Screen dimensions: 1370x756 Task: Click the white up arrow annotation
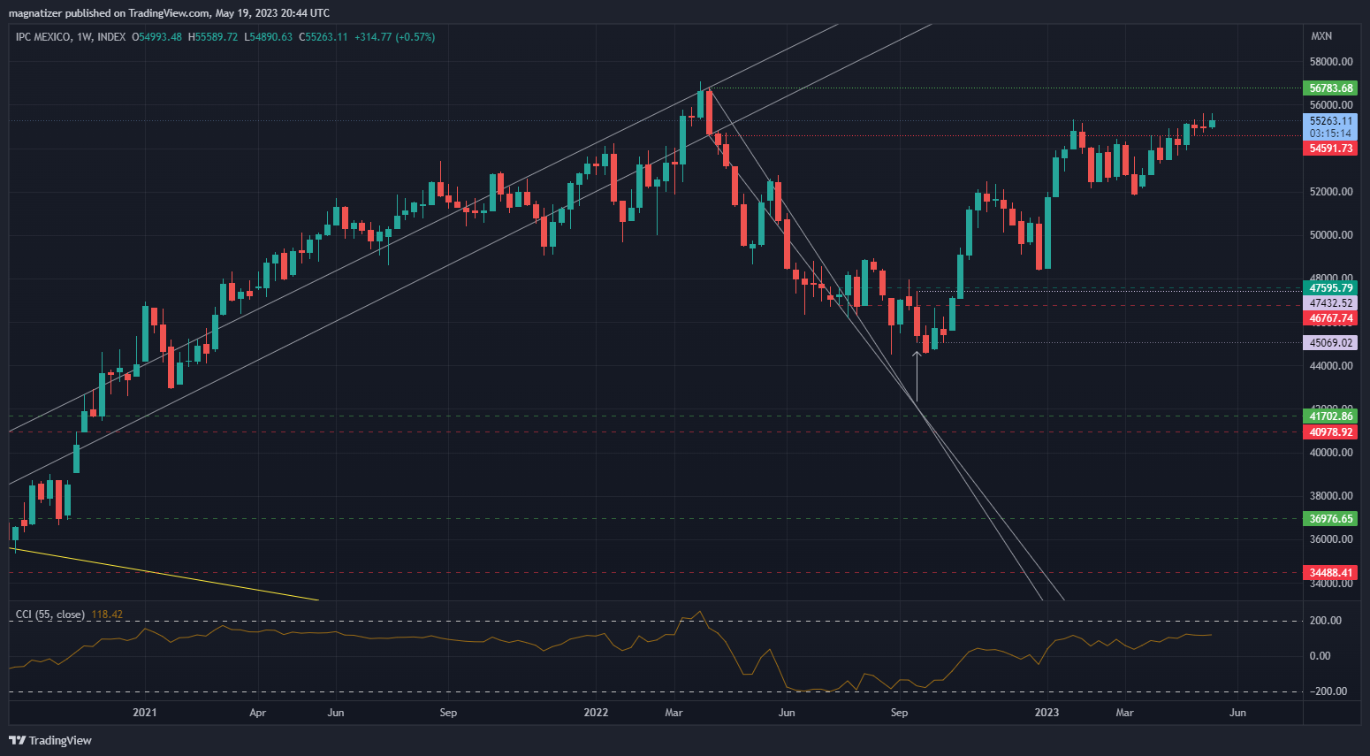917,376
